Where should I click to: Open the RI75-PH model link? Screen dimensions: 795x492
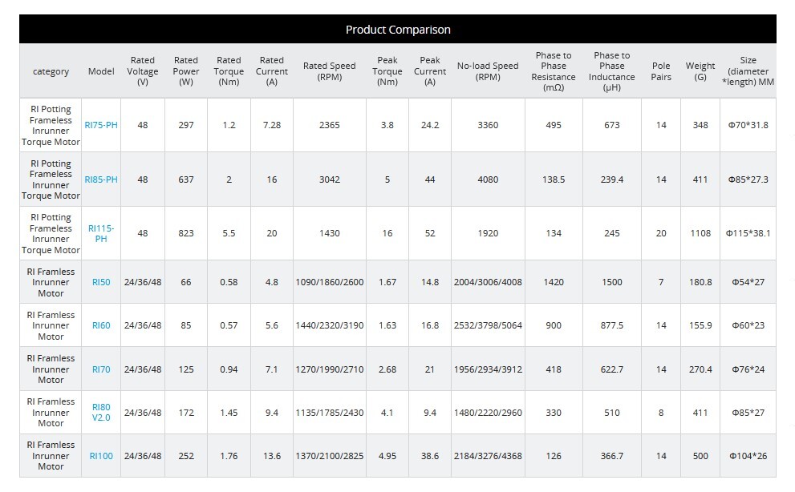(x=101, y=125)
